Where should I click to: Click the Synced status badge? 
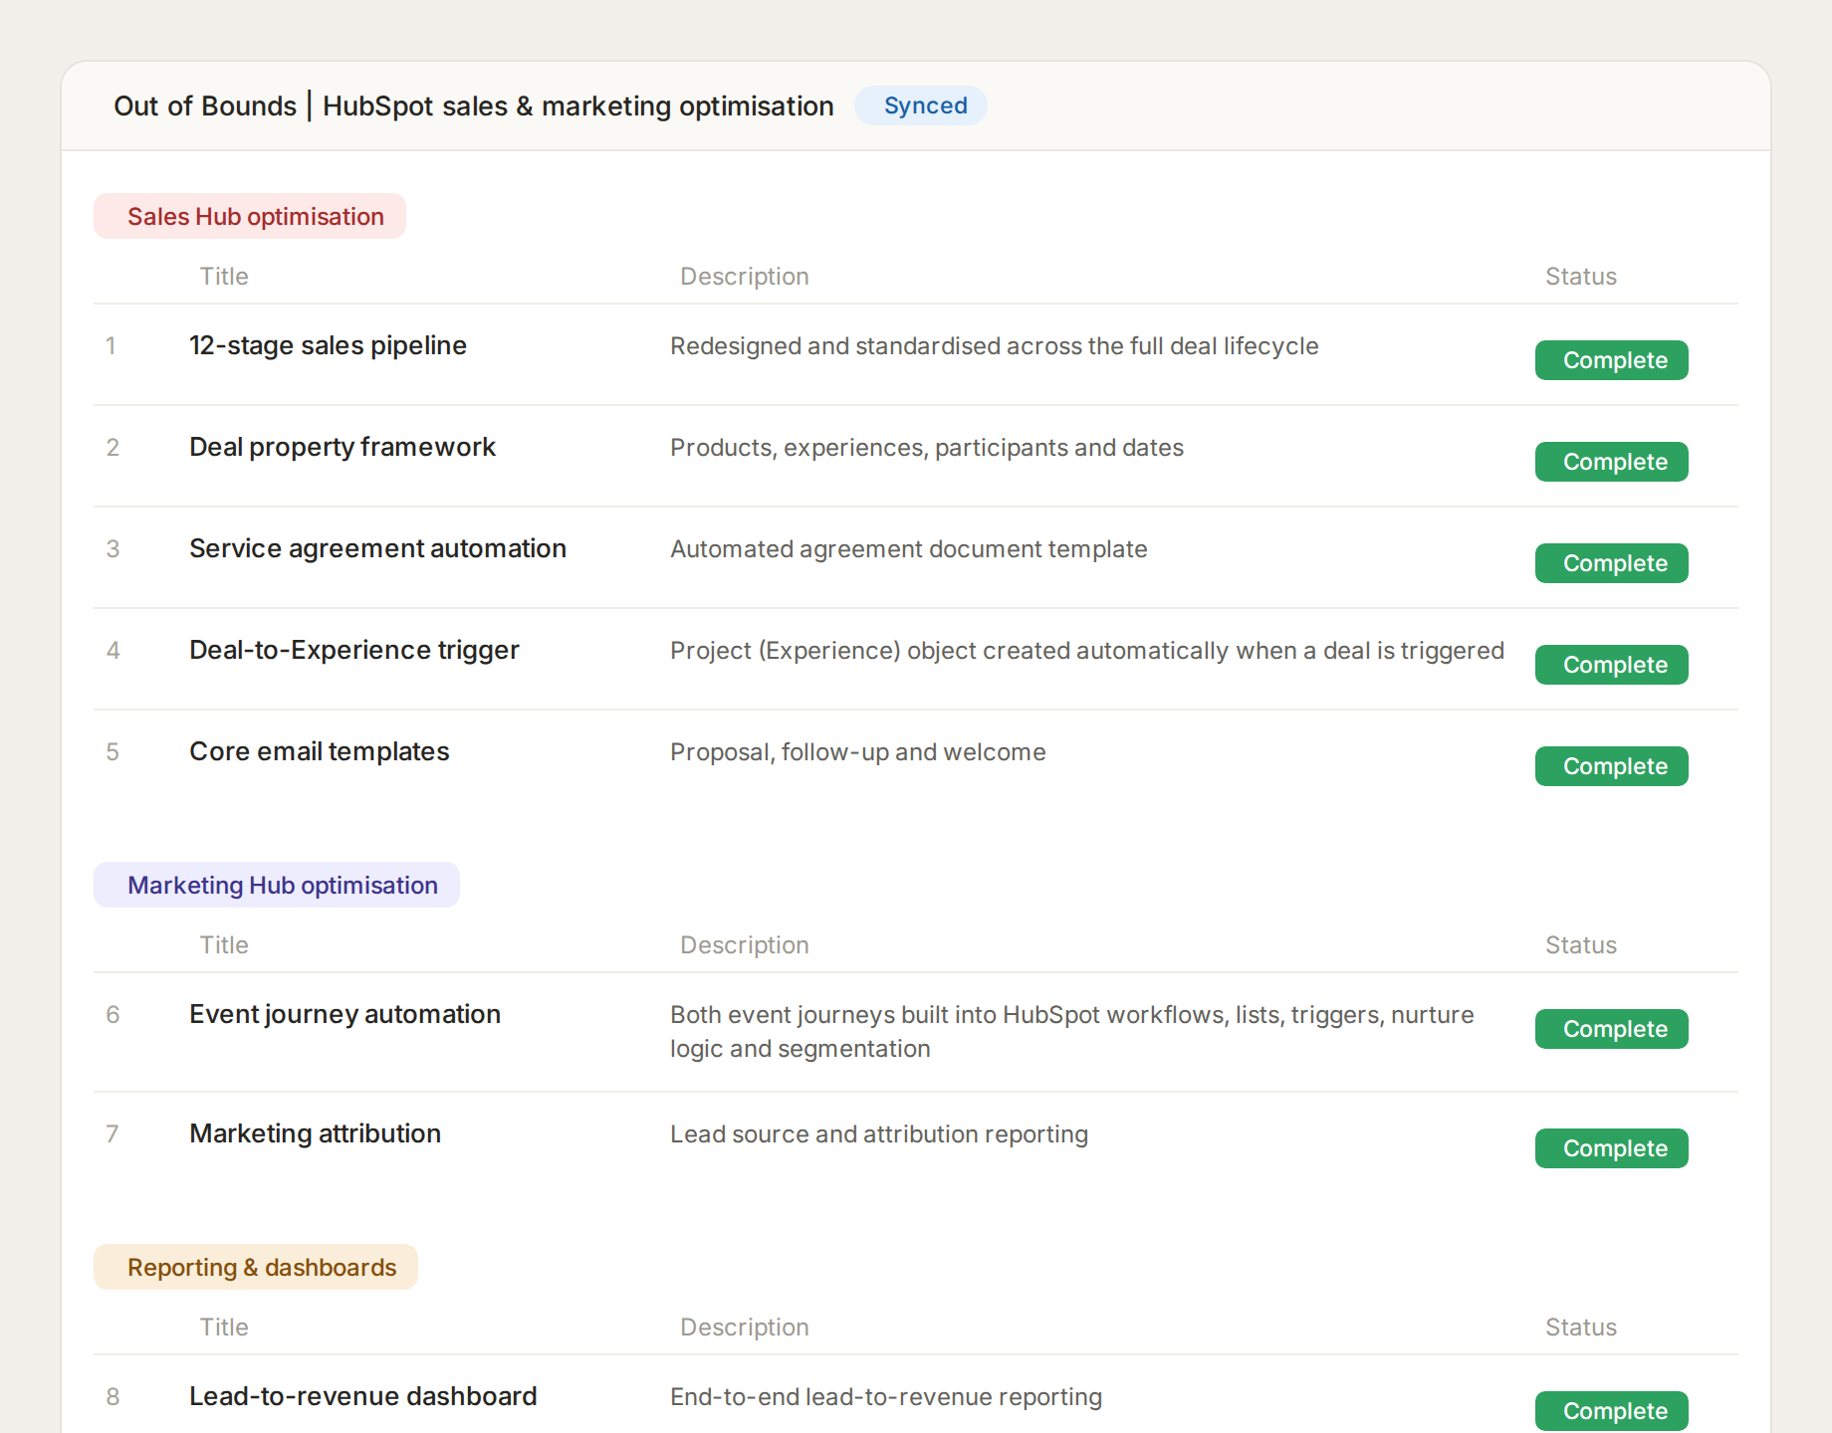tap(921, 105)
